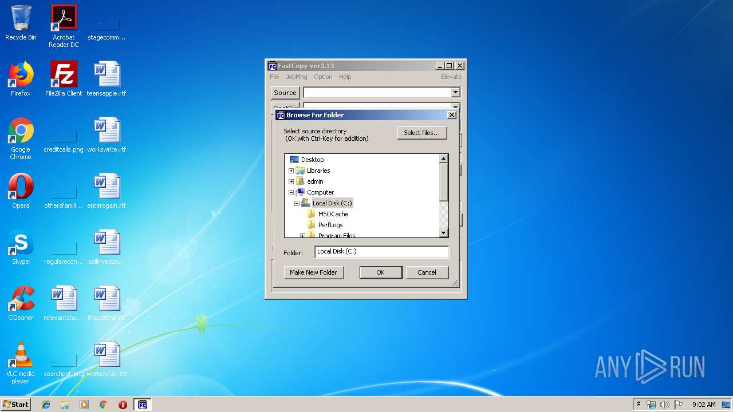This screenshot has width=733, height=412.
Task: Expand the admin tree node
Action: tap(291, 181)
